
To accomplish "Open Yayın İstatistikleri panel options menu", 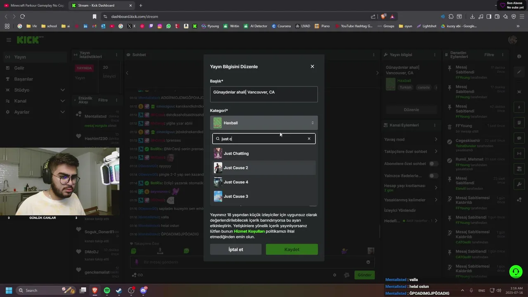I will coord(116,55).
